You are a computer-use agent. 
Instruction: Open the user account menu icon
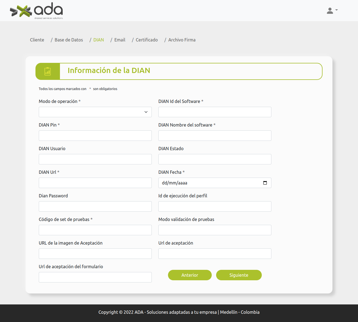tap(332, 11)
